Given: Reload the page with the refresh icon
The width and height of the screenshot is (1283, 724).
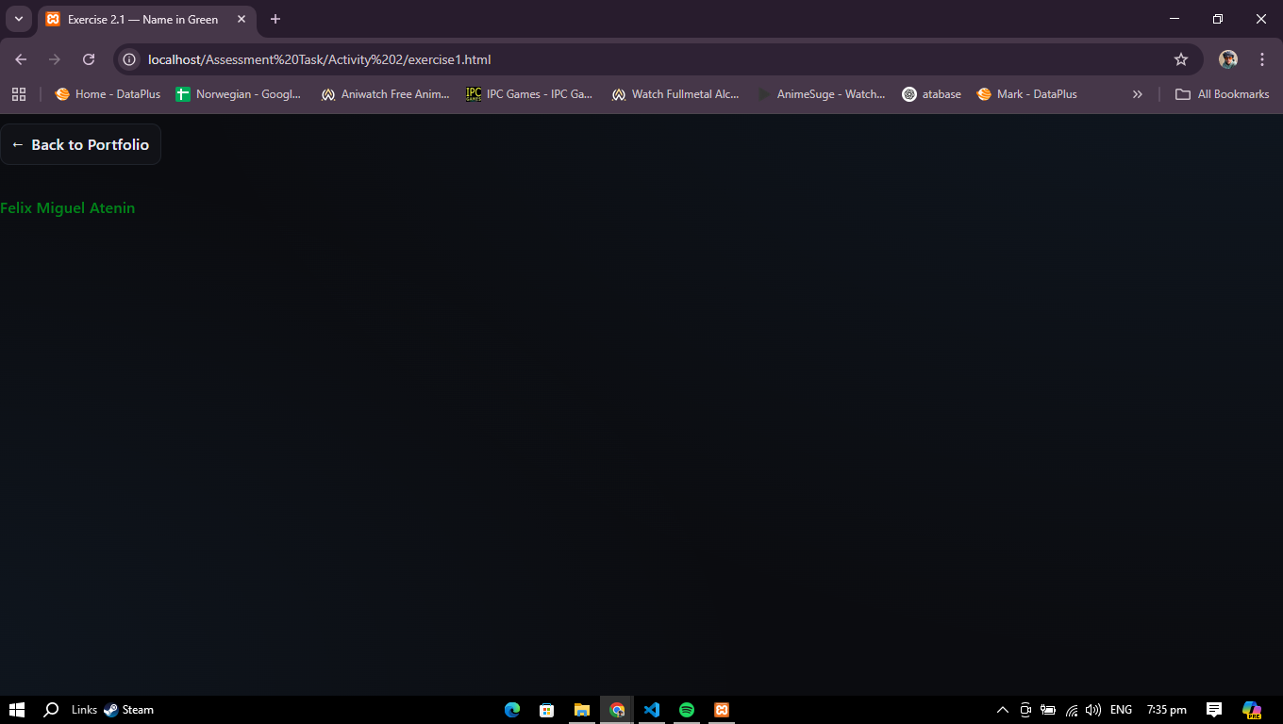Looking at the screenshot, I should point(89,59).
